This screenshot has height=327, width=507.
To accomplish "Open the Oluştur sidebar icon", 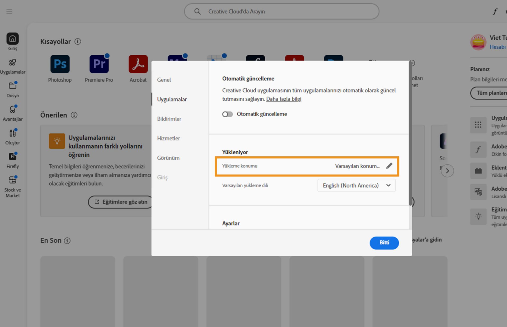I will [x=12, y=133].
